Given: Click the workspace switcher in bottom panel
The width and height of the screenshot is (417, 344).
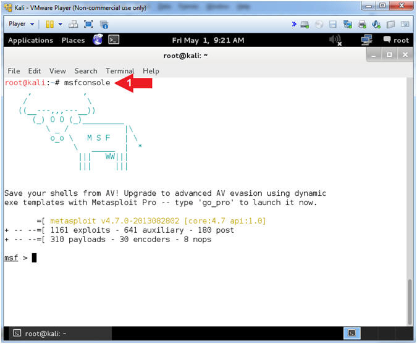Looking at the screenshot, I should [x=352, y=334].
